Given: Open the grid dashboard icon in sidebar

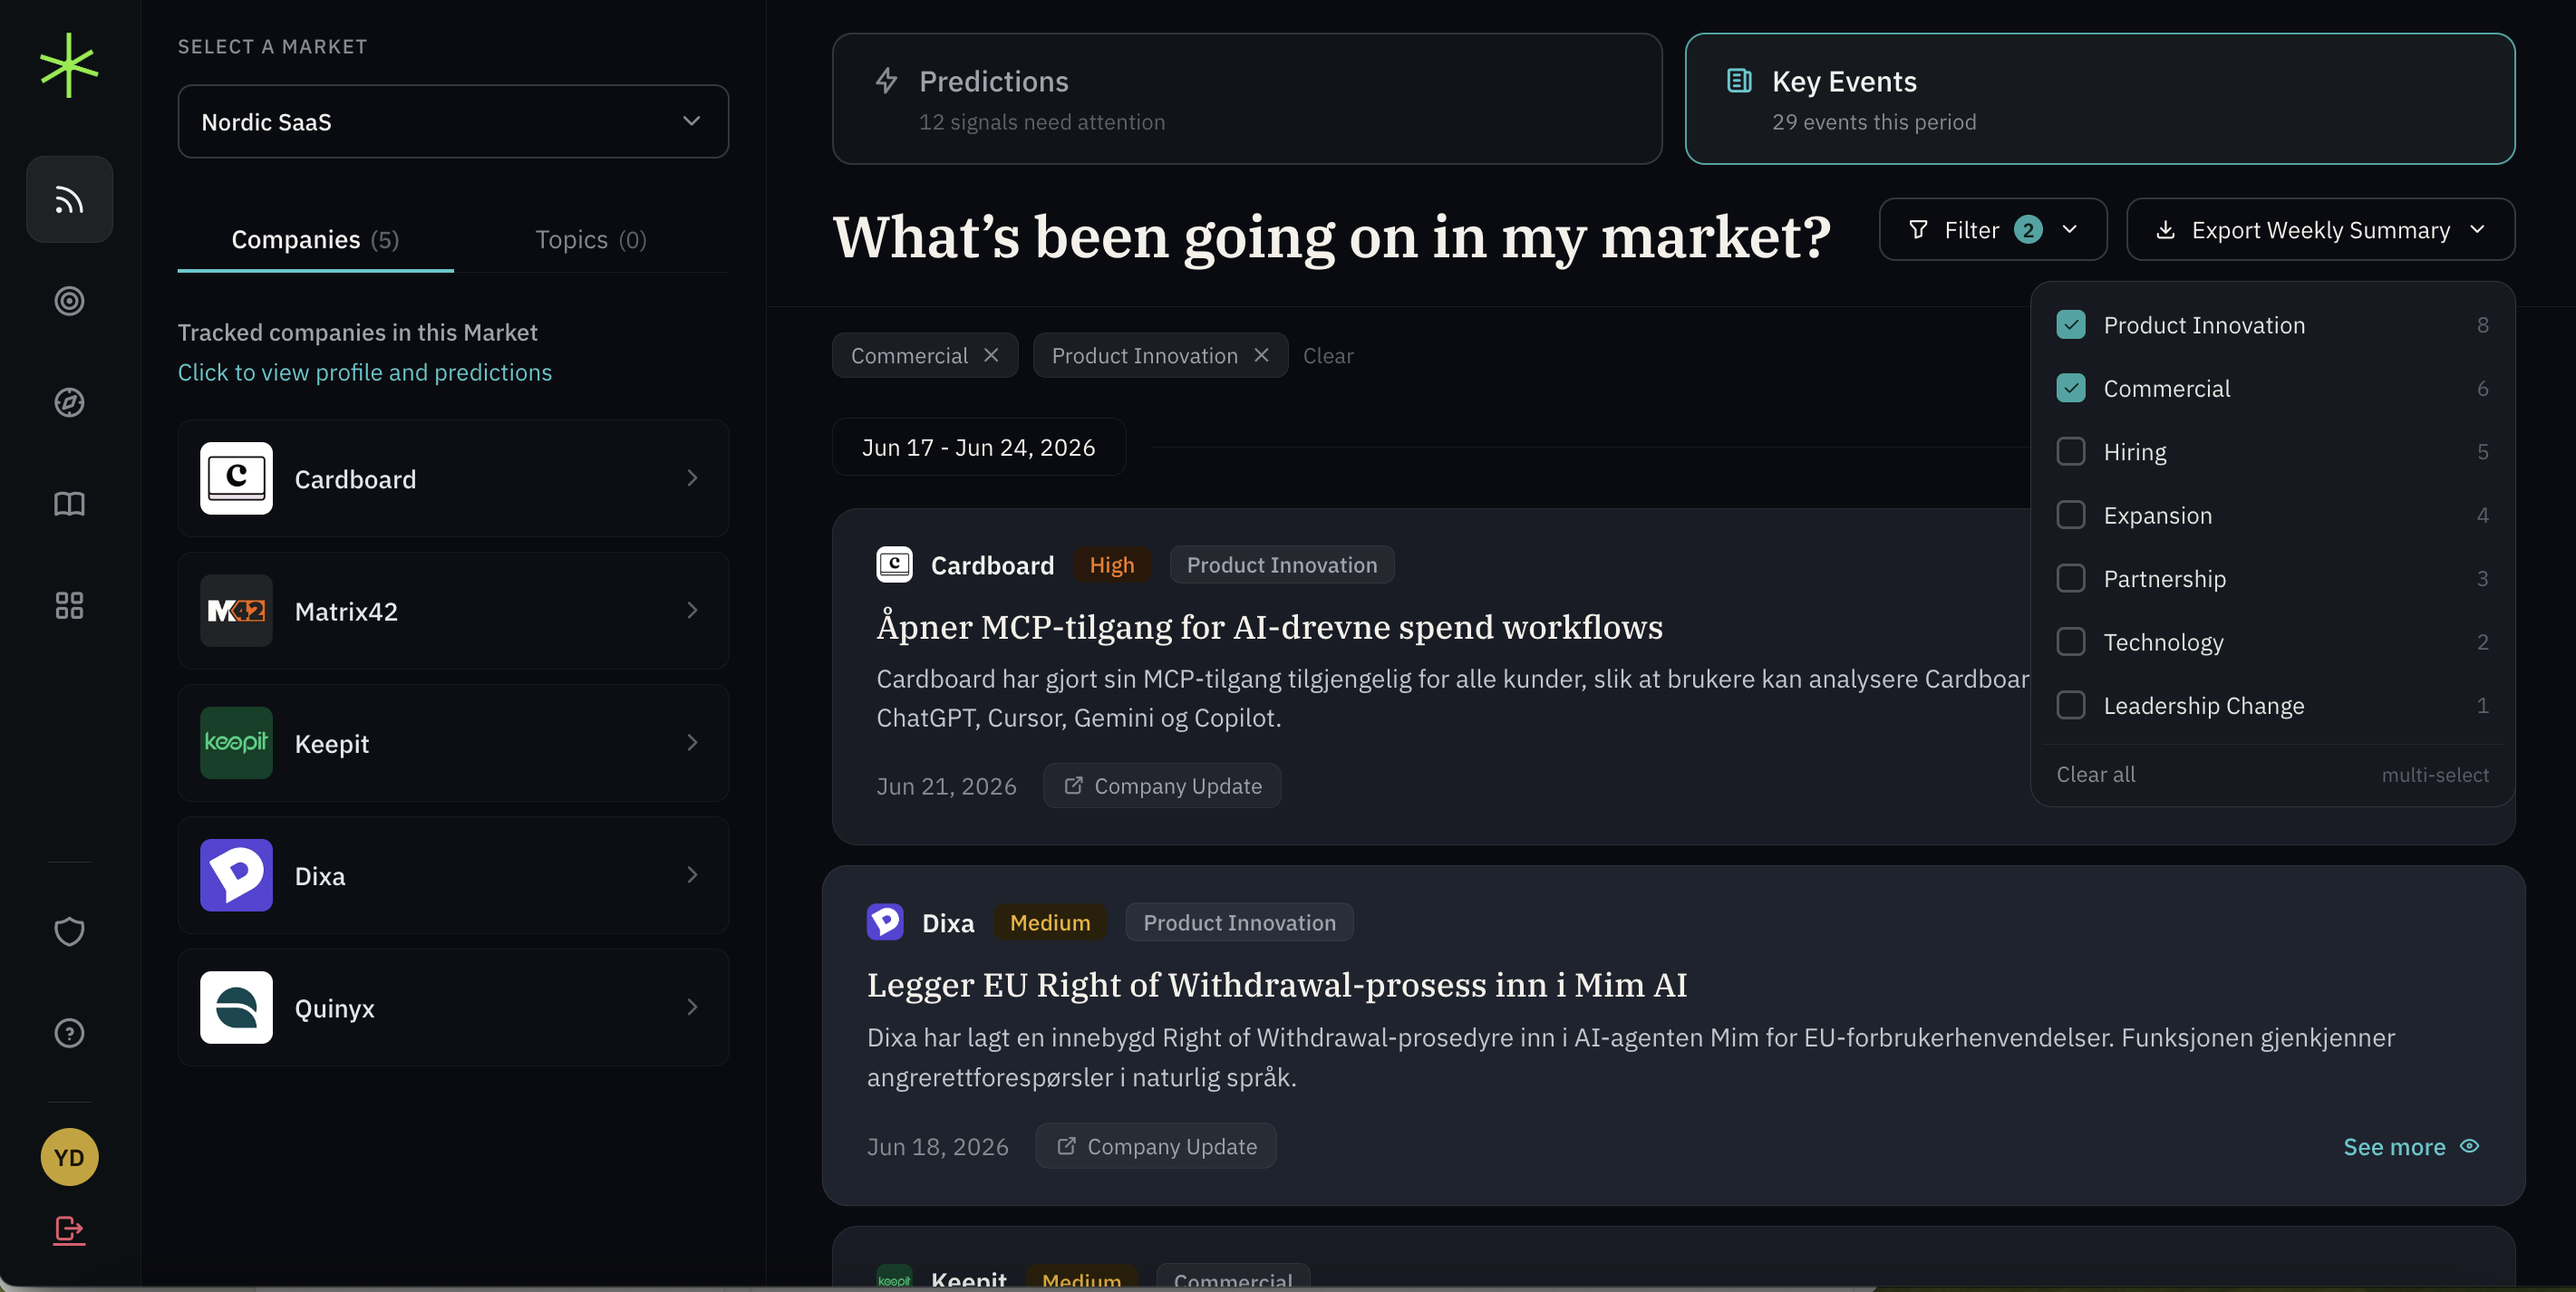Looking at the screenshot, I should [x=69, y=605].
